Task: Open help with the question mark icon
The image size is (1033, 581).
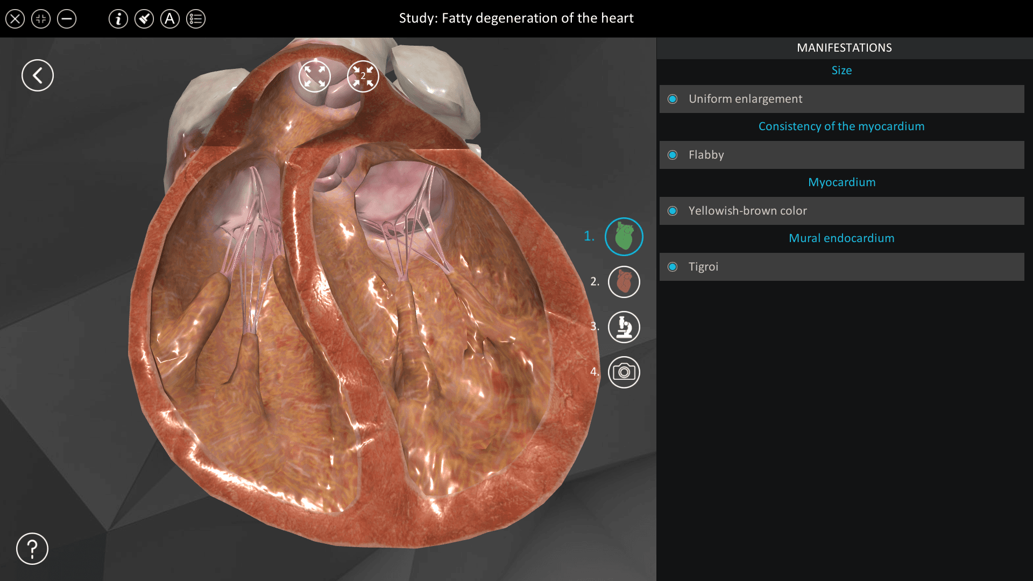Action: 32,549
